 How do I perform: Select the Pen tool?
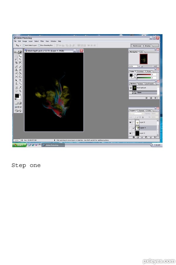[x=16, y=84]
